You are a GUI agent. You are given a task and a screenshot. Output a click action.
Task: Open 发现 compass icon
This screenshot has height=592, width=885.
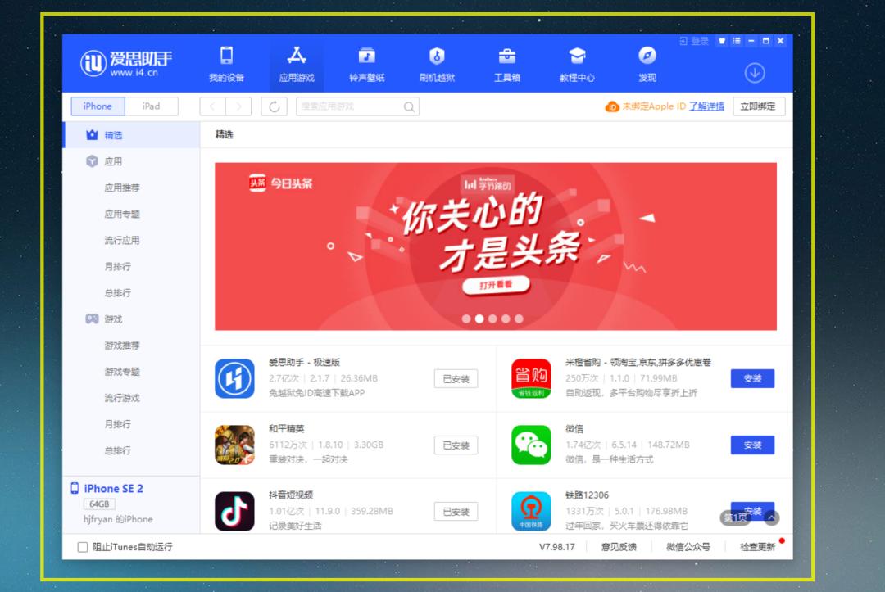pyautogui.click(x=647, y=56)
